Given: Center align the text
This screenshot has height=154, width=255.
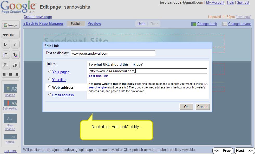Looking at the screenshot, I should click(x=10, y=74).
